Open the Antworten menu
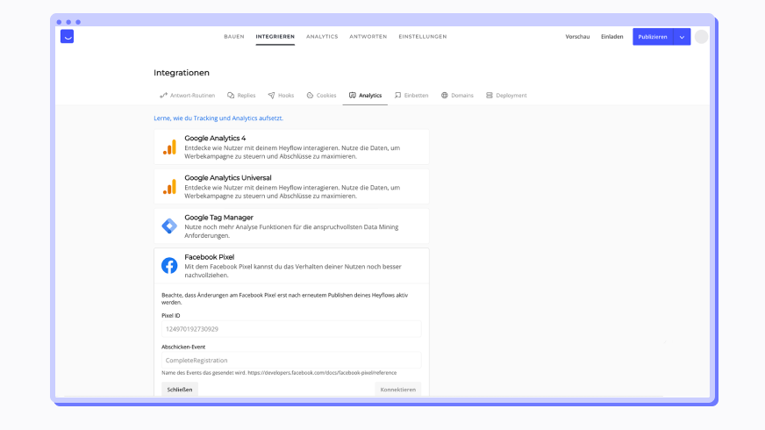Screen dimensions: 765x430 pyautogui.click(x=368, y=37)
